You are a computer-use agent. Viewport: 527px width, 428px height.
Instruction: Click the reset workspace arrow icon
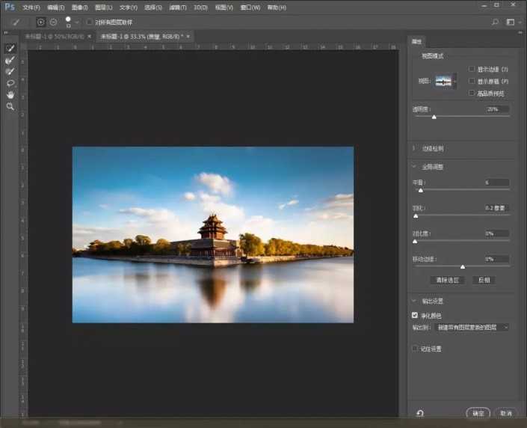[x=421, y=413]
